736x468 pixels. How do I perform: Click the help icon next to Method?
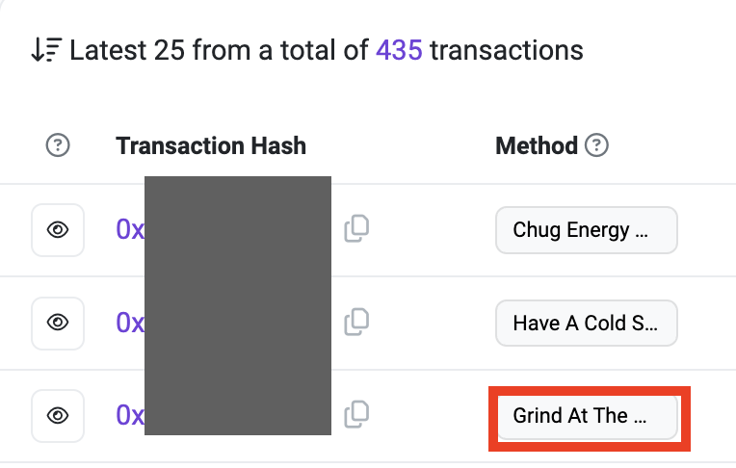pos(596,145)
